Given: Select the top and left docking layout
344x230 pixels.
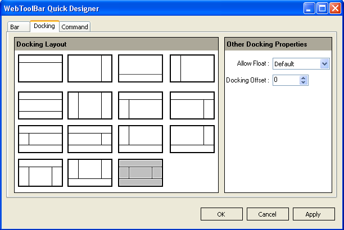Looking at the screenshot, I should tap(141, 105).
